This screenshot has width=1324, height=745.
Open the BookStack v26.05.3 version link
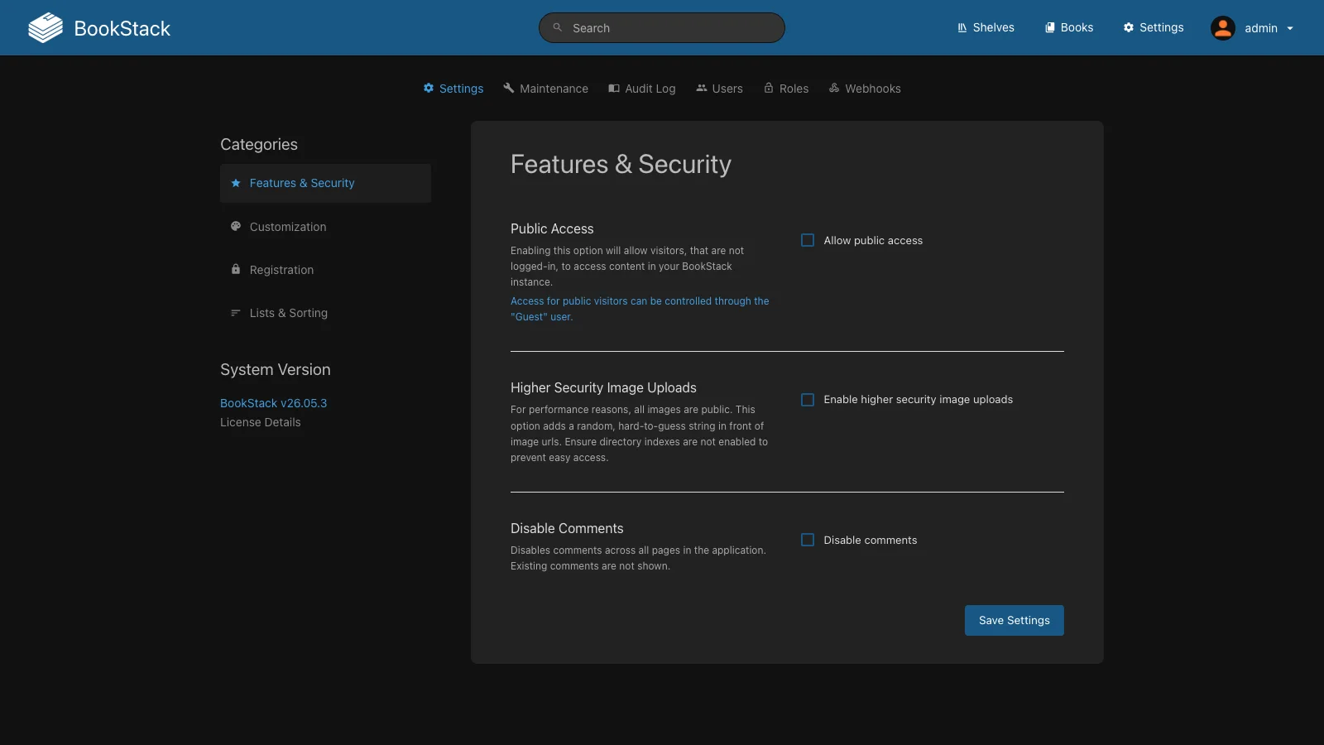tap(273, 403)
